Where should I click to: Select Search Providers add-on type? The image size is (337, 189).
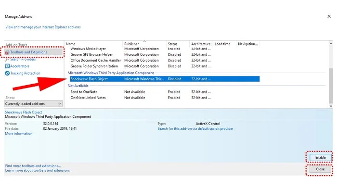tap(23, 59)
